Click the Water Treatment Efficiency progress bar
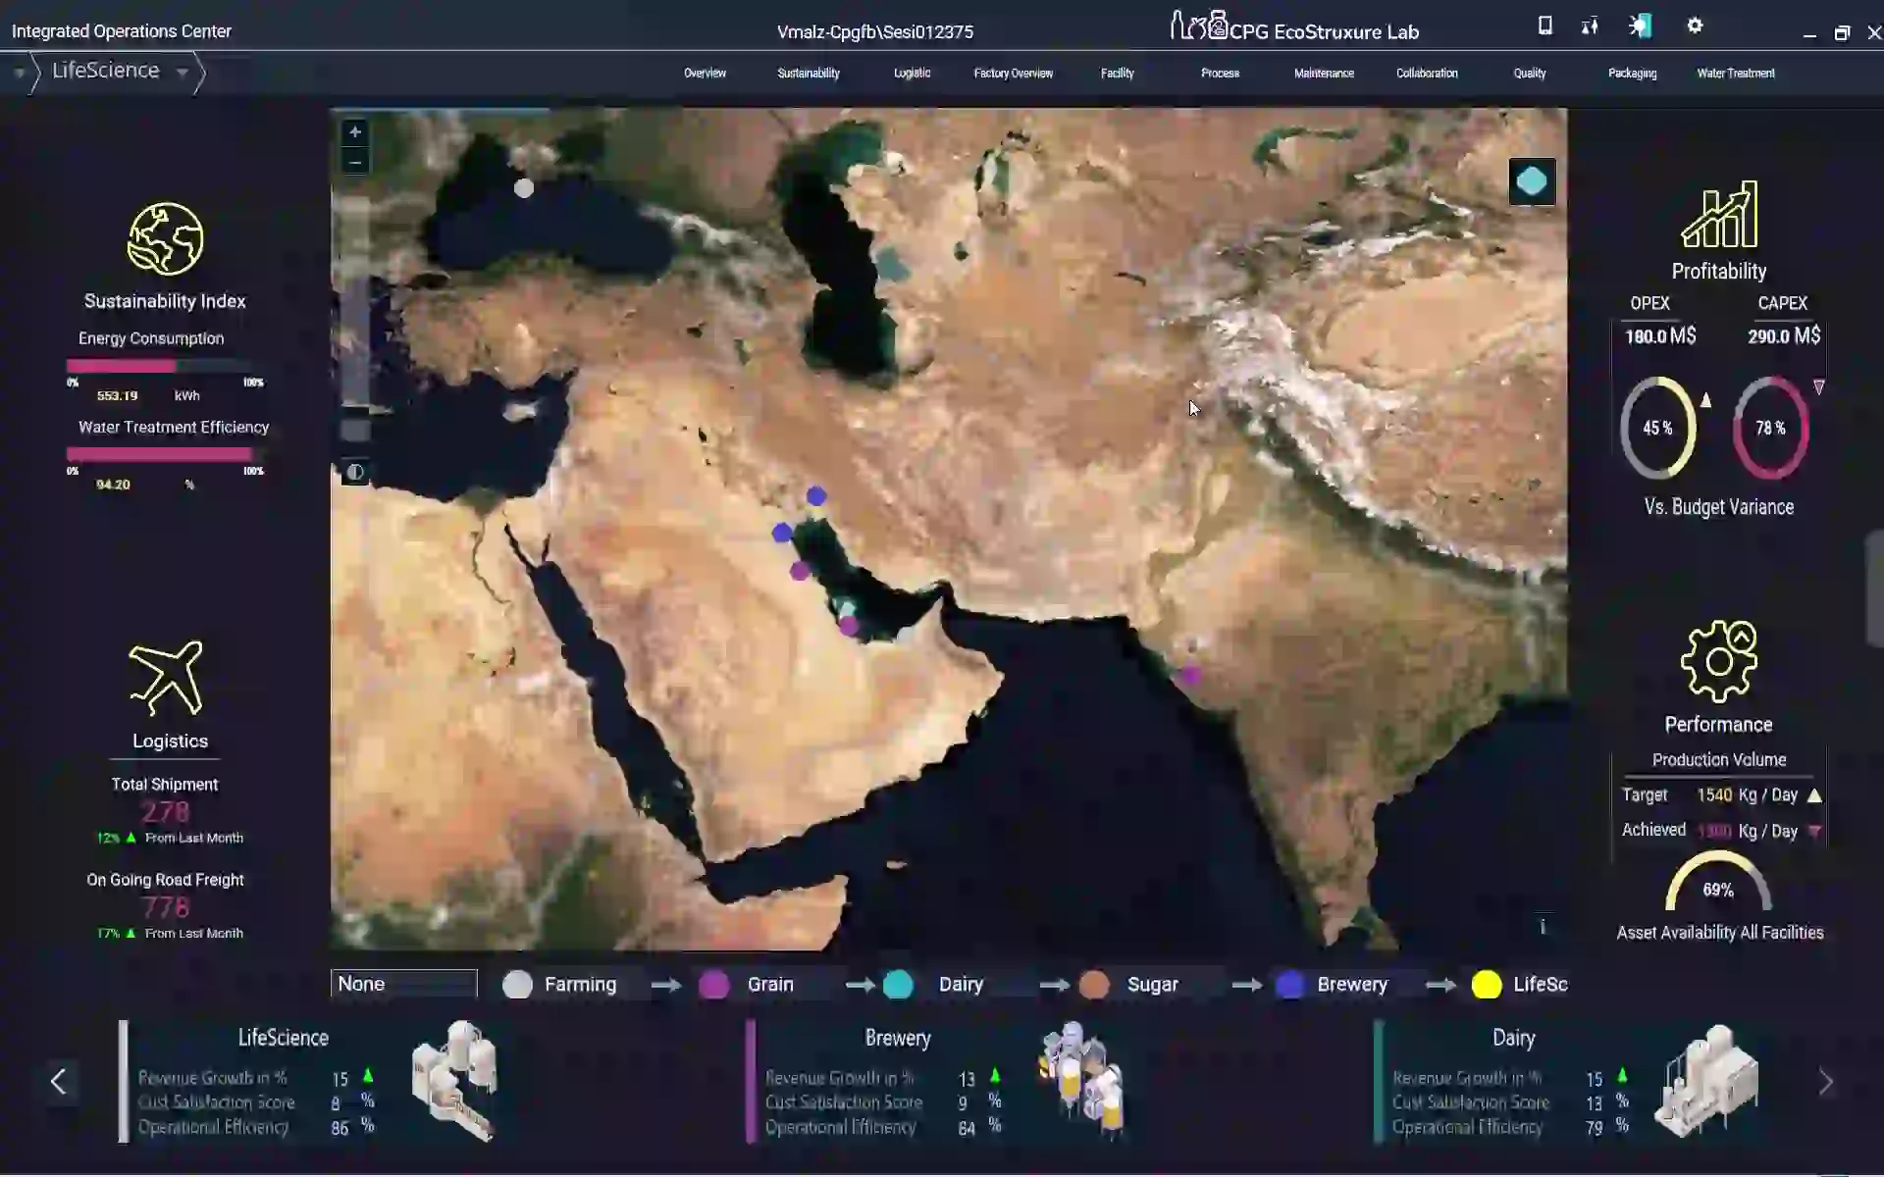This screenshot has height=1177, width=1884. (x=165, y=454)
